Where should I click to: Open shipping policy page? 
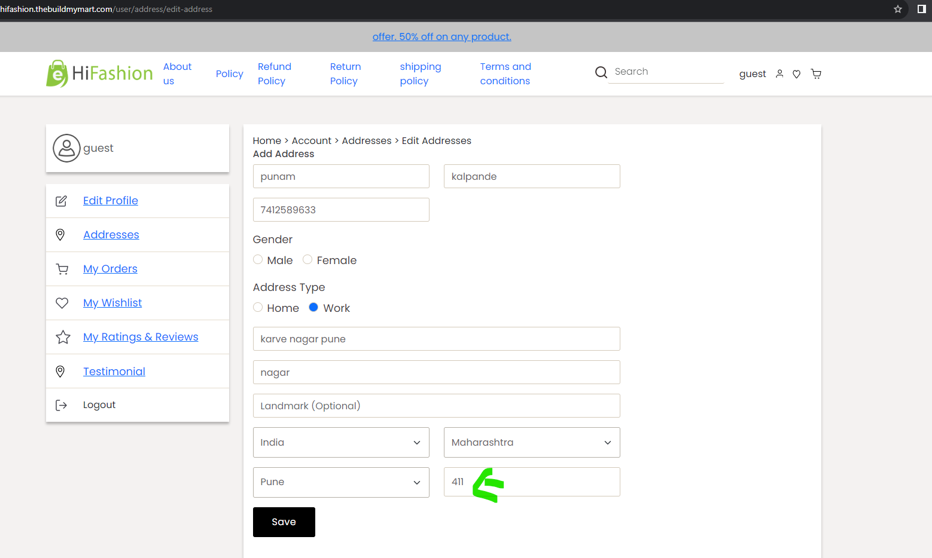[x=421, y=74]
